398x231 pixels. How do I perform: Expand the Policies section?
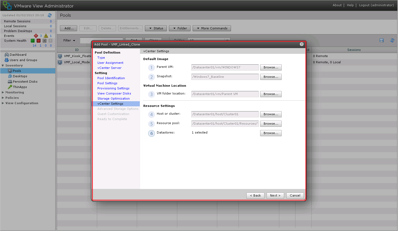click(11, 97)
